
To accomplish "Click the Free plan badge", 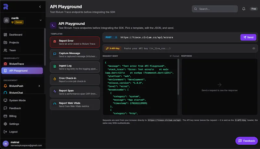I will click(253, 9).
